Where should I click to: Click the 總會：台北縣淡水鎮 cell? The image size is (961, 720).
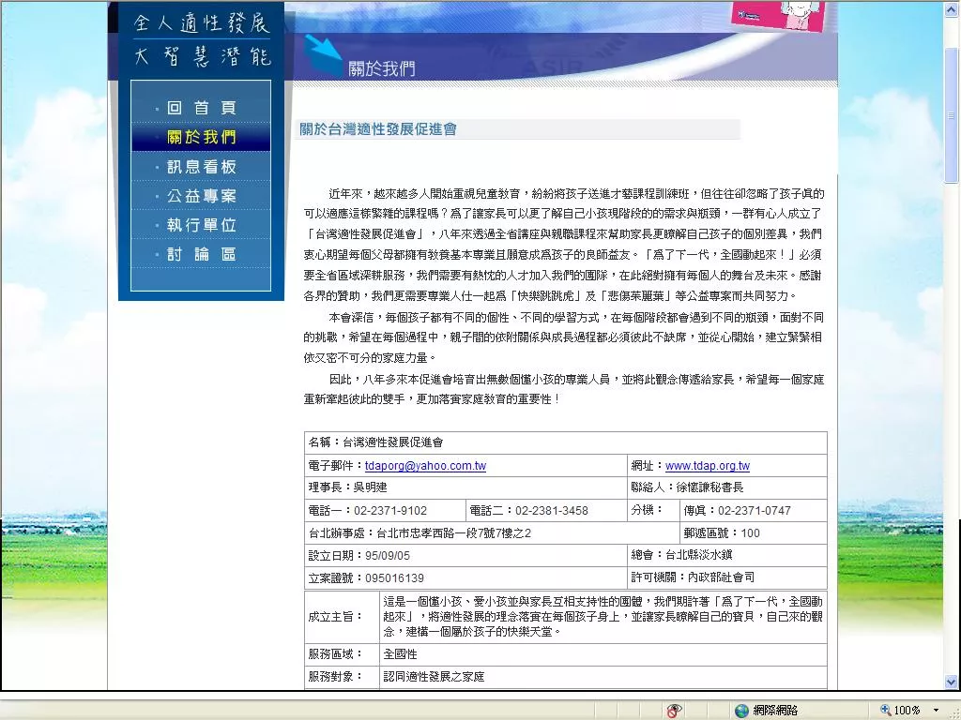727,555
